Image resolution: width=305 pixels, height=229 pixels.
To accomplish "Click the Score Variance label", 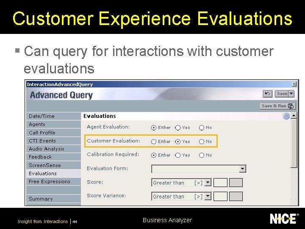I will (x=106, y=195).
